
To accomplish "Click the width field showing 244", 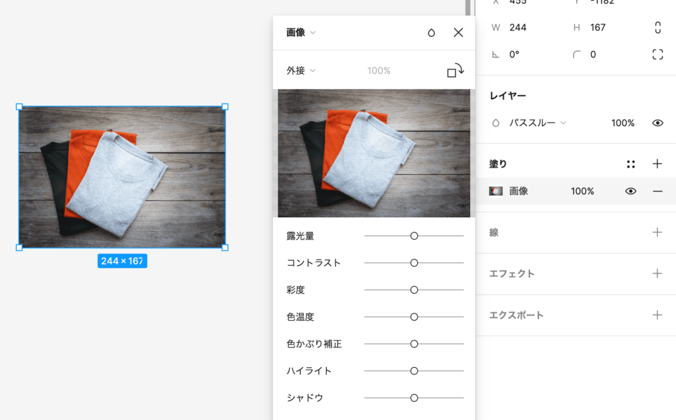I will click(518, 28).
